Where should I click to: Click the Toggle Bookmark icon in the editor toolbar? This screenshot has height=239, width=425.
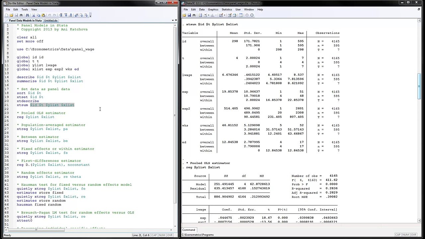pyautogui.click(x=61, y=15)
